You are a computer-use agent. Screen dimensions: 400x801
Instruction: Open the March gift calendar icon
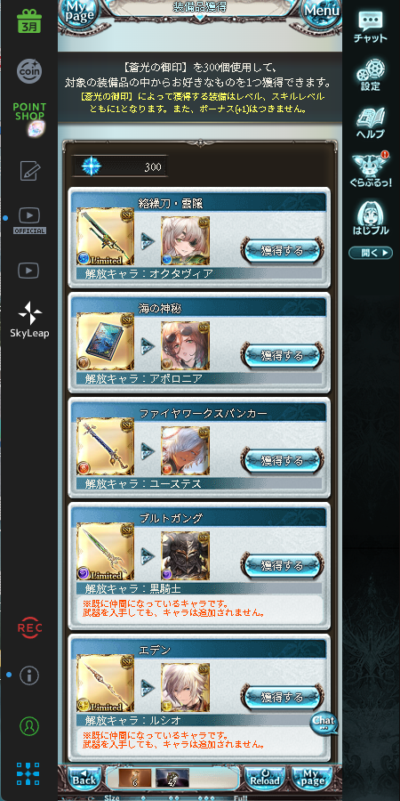coord(29,21)
